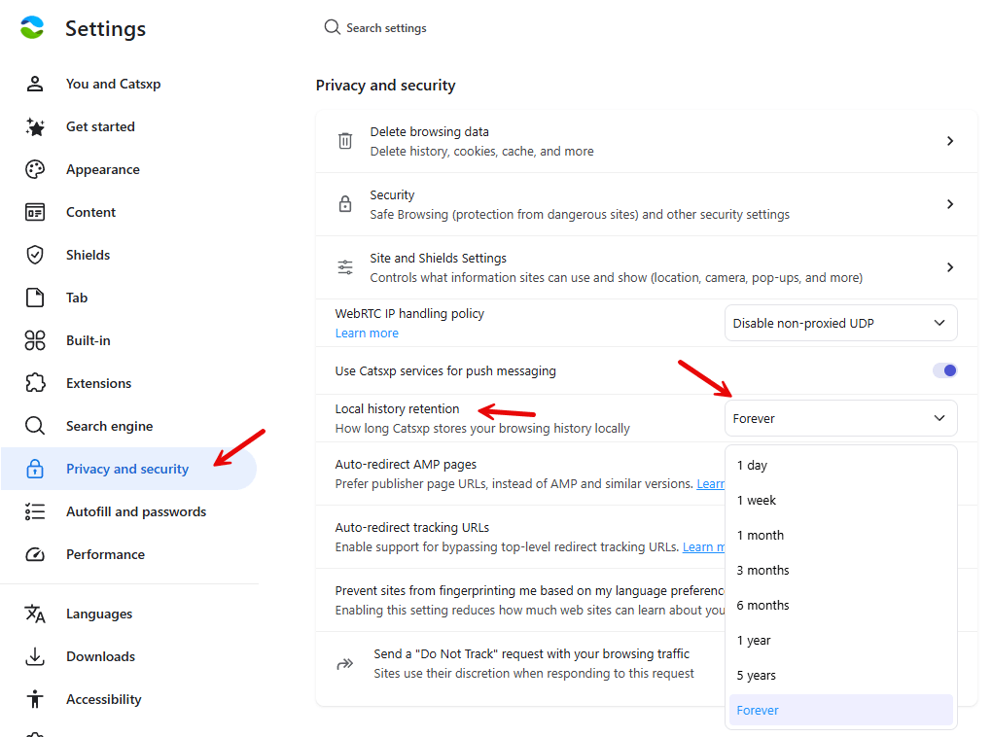
Task: Click the Catsxp logo icon
Action: tap(32, 28)
